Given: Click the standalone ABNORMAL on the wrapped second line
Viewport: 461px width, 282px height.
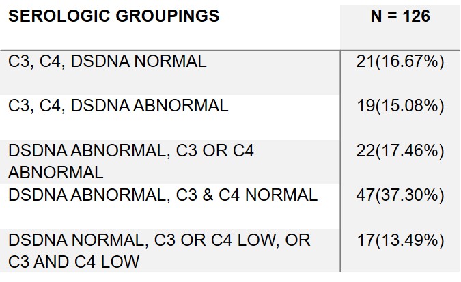Looking at the screenshot, I should (x=55, y=171).
